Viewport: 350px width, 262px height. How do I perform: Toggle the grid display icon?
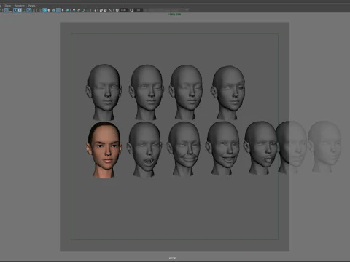[x=7, y=10]
